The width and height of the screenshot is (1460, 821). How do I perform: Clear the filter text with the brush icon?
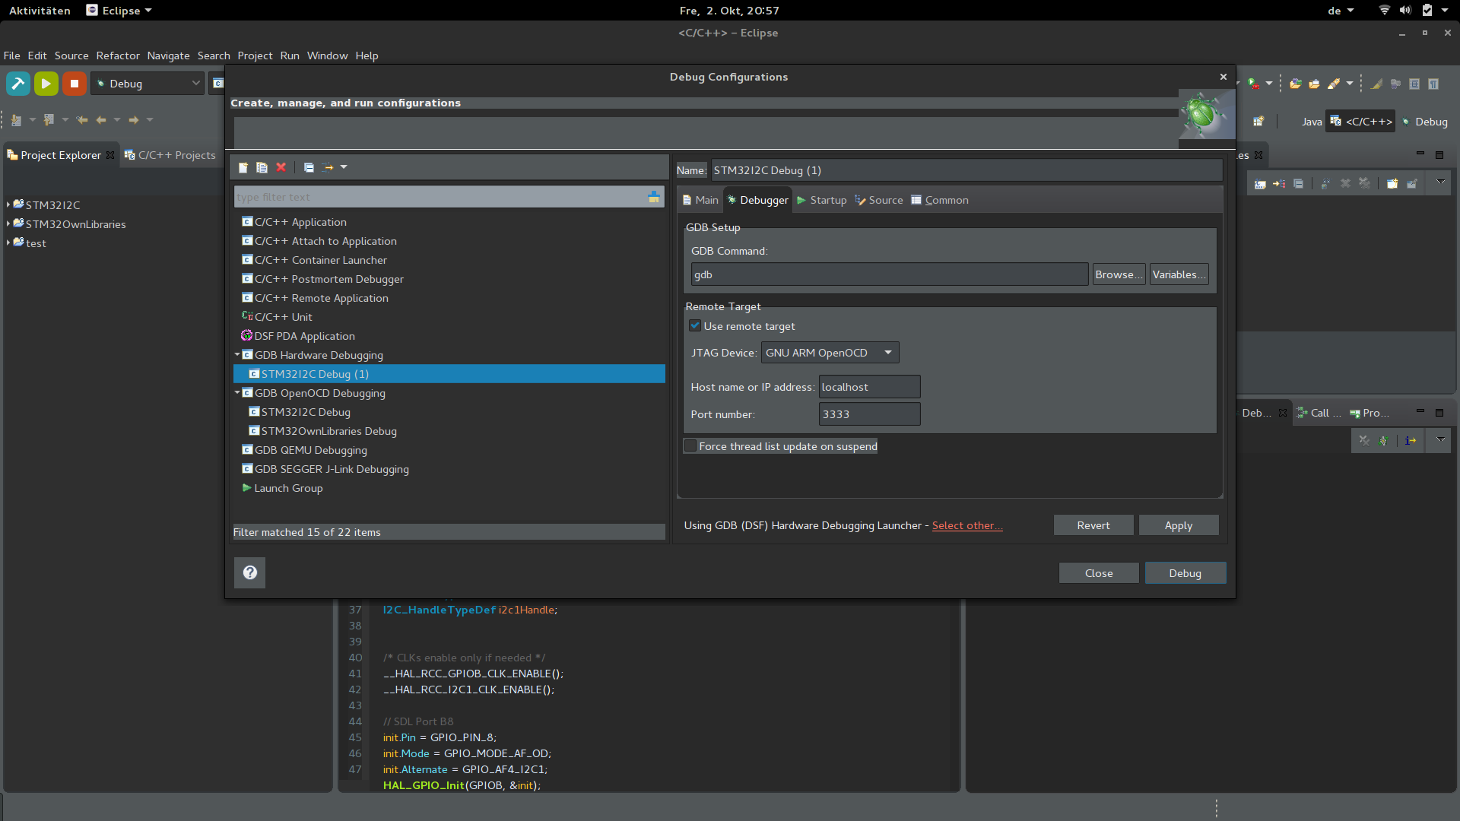coord(653,197)
